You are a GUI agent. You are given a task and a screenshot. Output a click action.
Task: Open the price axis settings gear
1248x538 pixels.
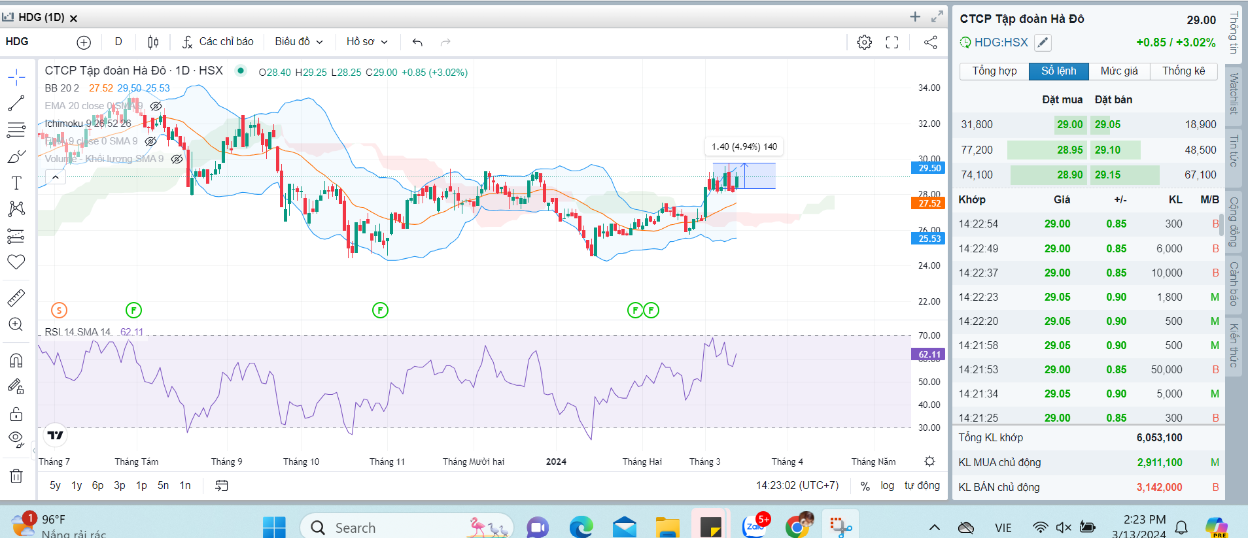[929, 462]
